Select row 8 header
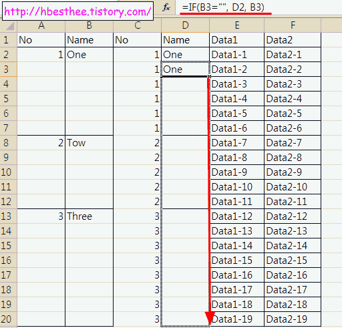 pos(9,143)
